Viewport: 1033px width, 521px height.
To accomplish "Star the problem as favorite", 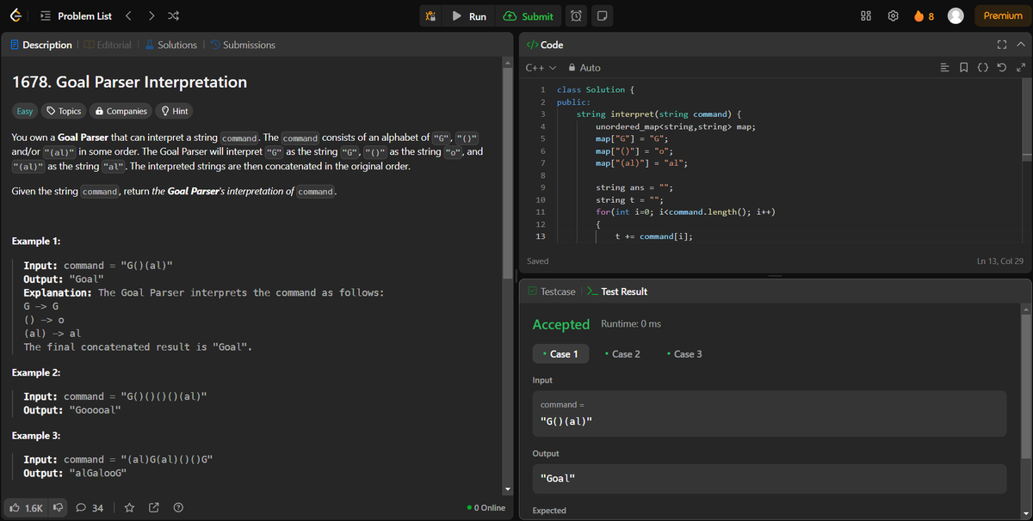I will [x=129, y=507].
